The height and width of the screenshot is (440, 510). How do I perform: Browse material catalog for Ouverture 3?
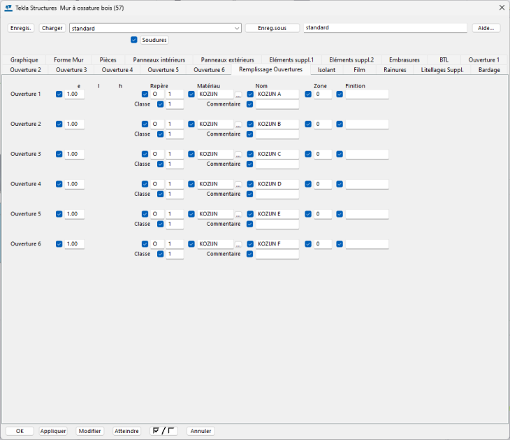[238, 155]
